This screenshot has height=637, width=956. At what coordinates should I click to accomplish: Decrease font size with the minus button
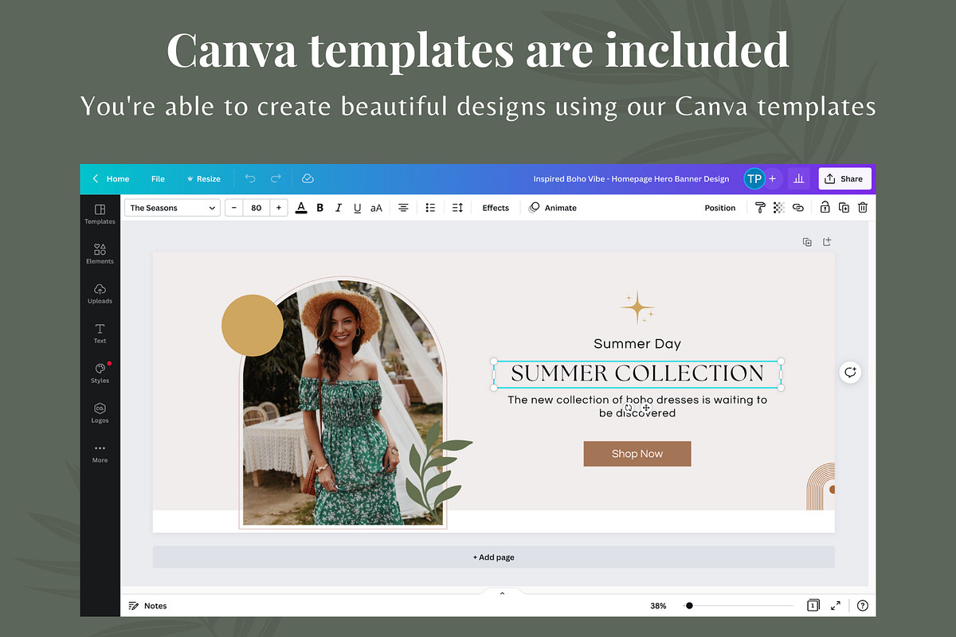pyautogui.click(x=234, y=208)
